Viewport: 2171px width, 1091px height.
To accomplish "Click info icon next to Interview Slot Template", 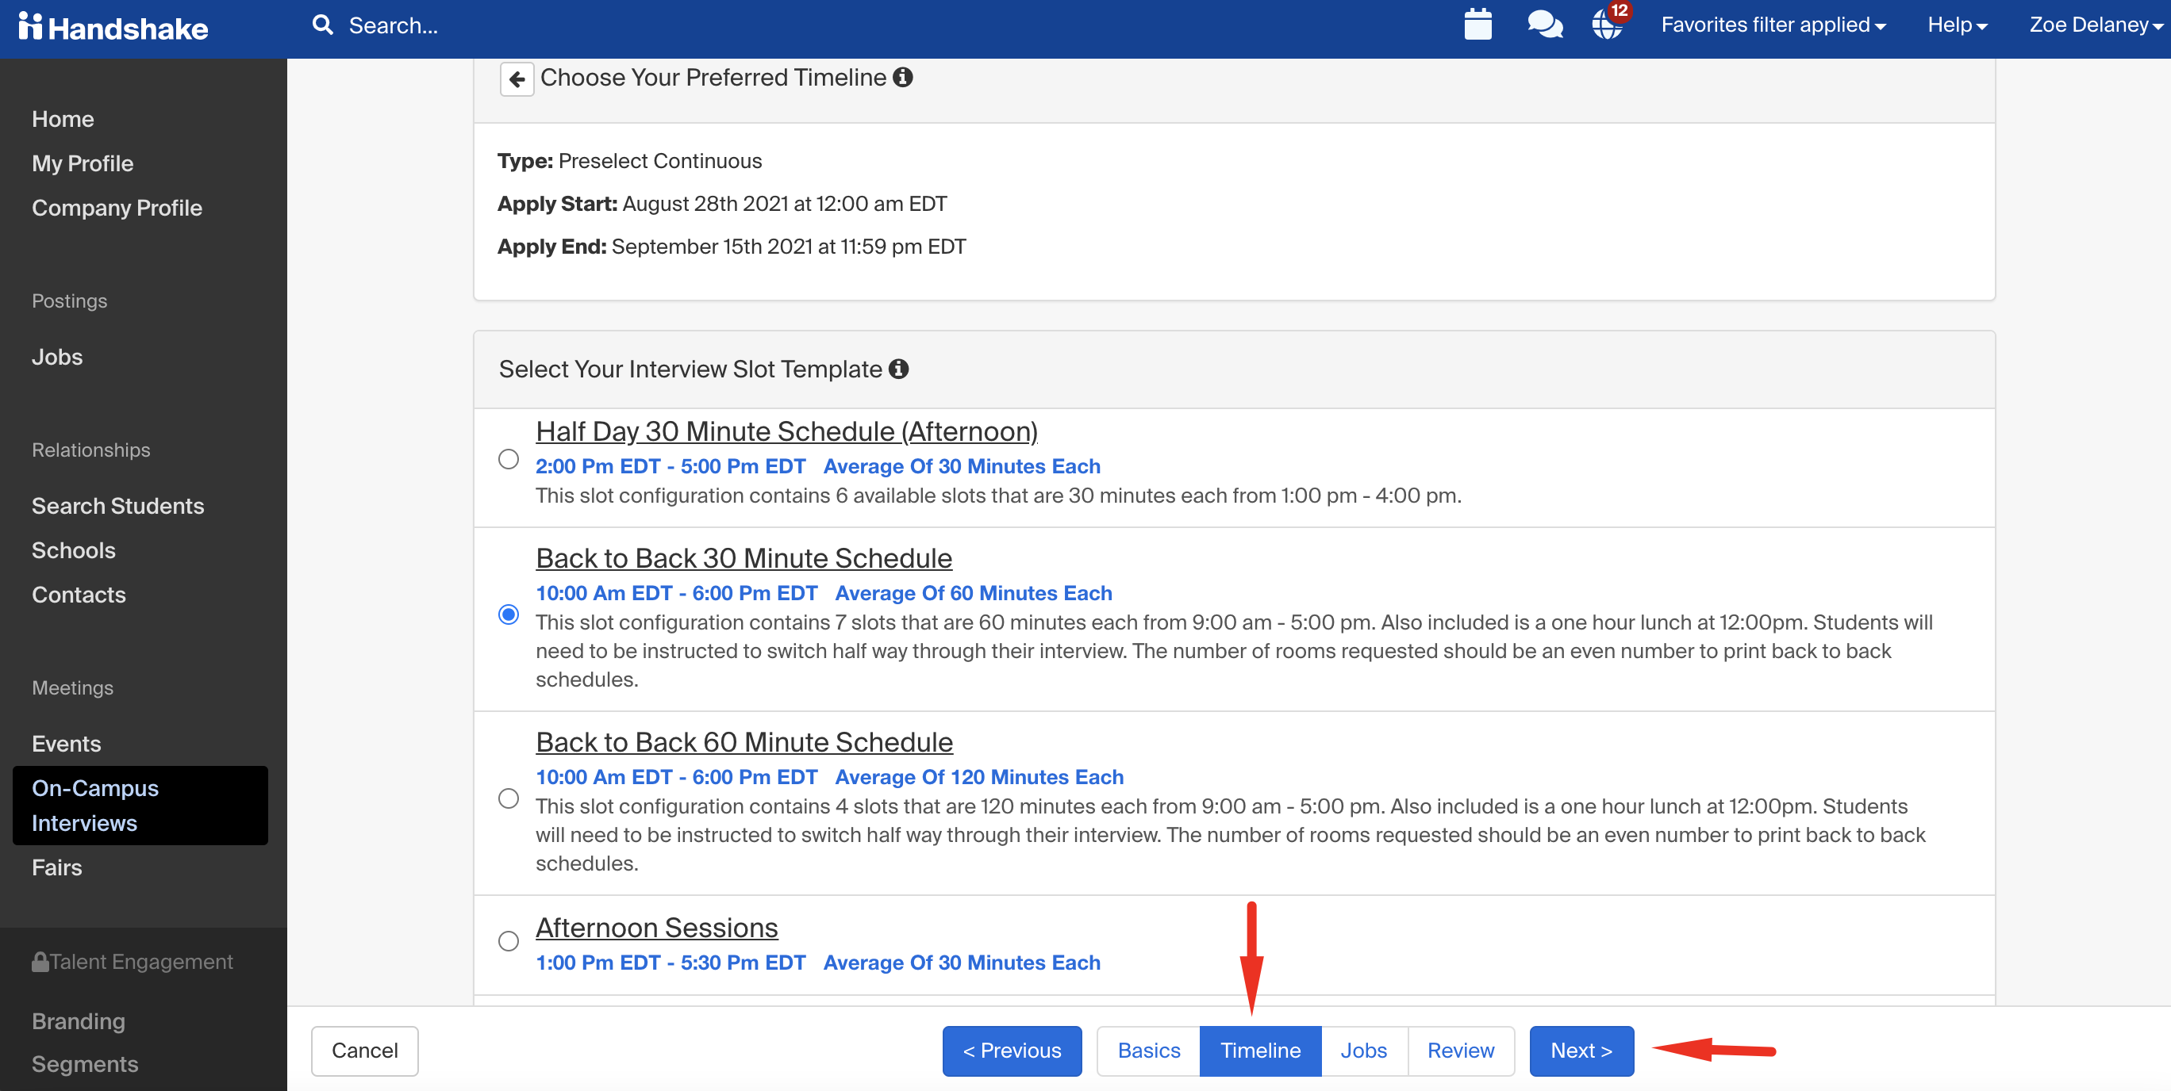I will click(898, 369).
